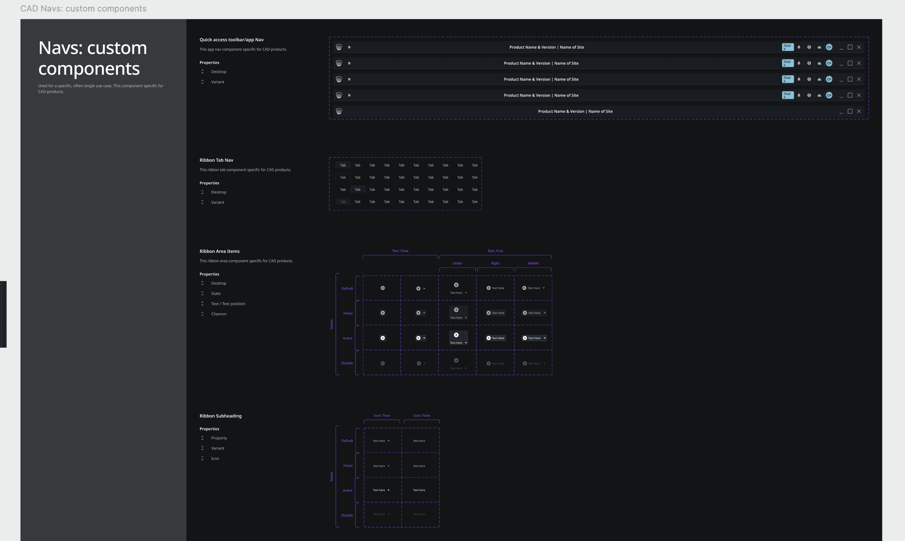Click the cloud icon in third app nav row
This screenshot has width=905, height=541.
point(819,79)
